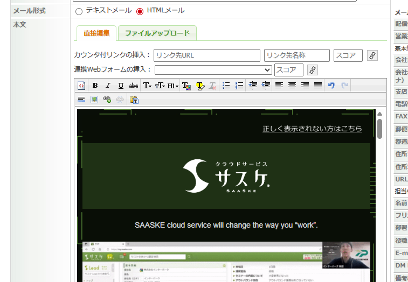Image resolution: width=408 pixels, height=282 pixels.
Task: Switch to HTML source code view
Action: pyautogui.click(x=81, y=86)
